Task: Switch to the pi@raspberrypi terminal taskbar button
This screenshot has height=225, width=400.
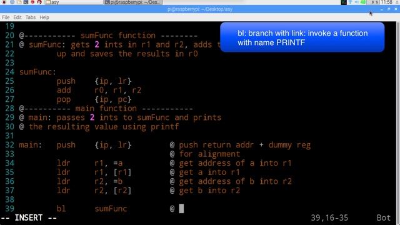Action: pyautogui.click(x=133, y=2)
